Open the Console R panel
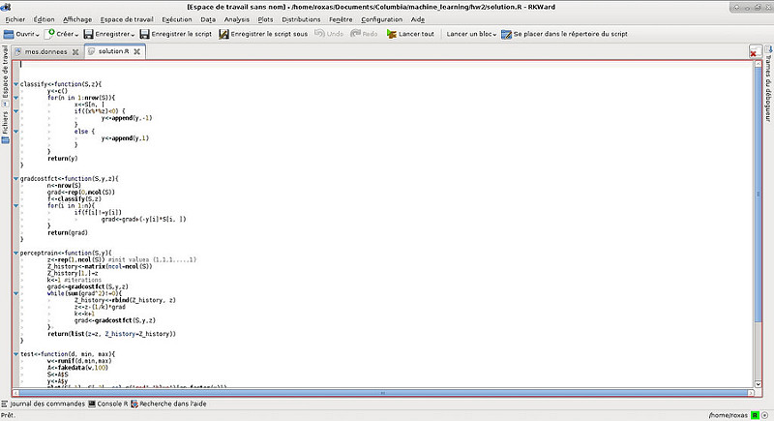 click(x=108, y=404)
